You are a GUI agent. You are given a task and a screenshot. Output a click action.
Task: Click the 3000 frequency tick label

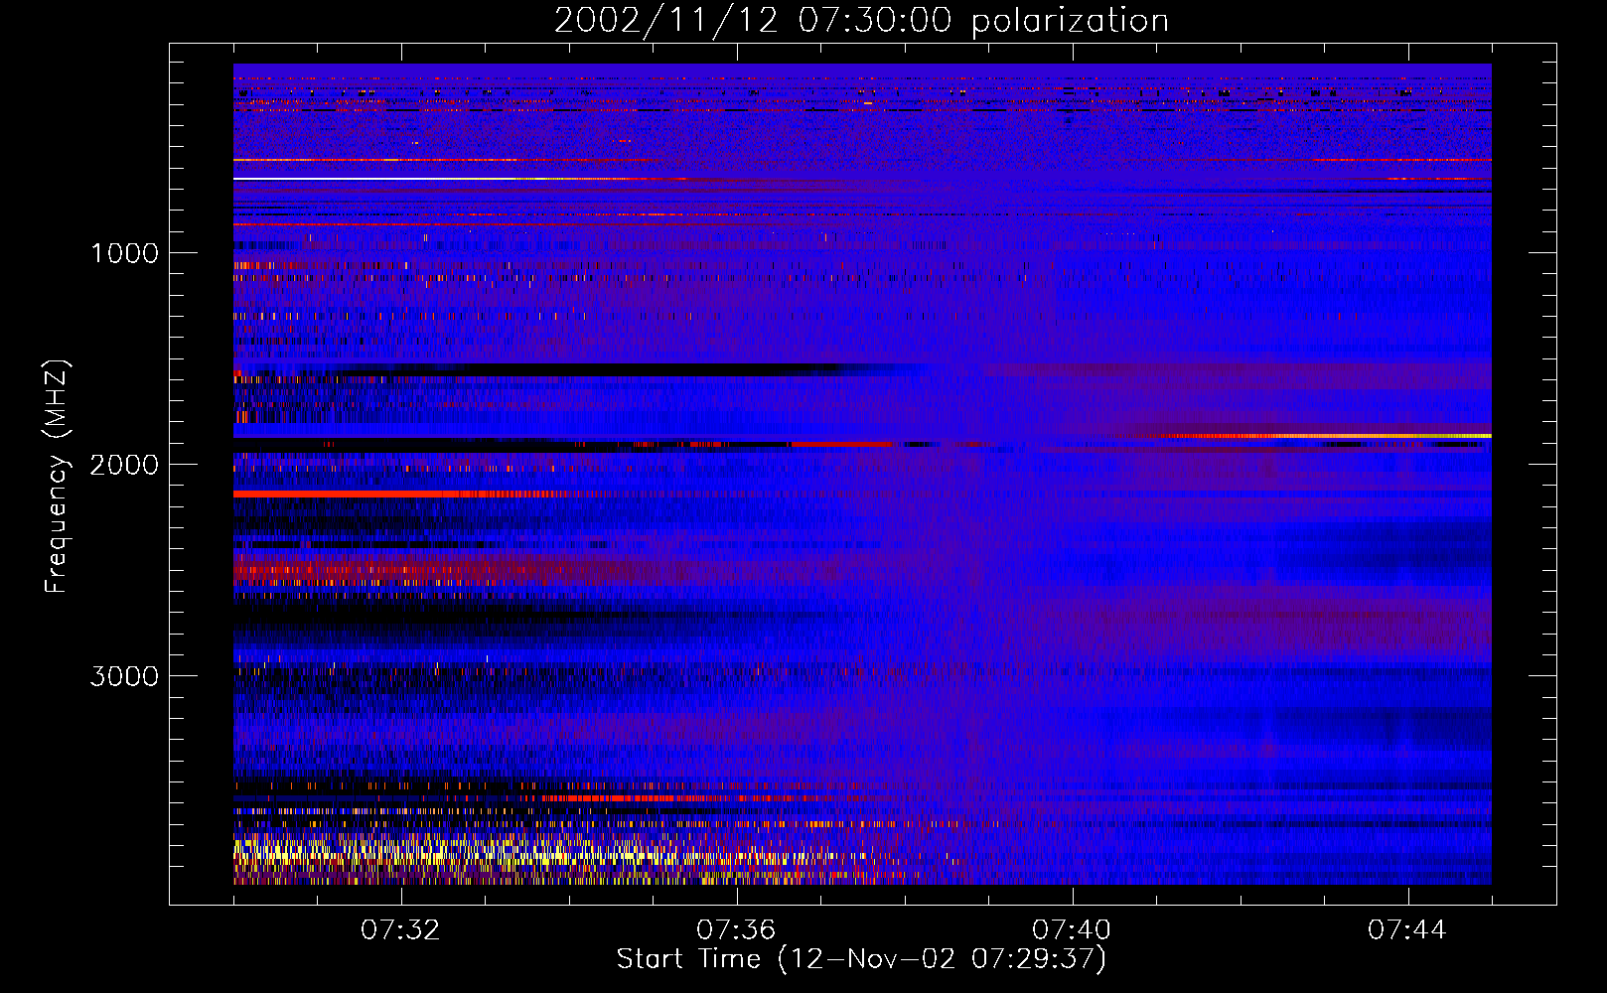point(124,675)
